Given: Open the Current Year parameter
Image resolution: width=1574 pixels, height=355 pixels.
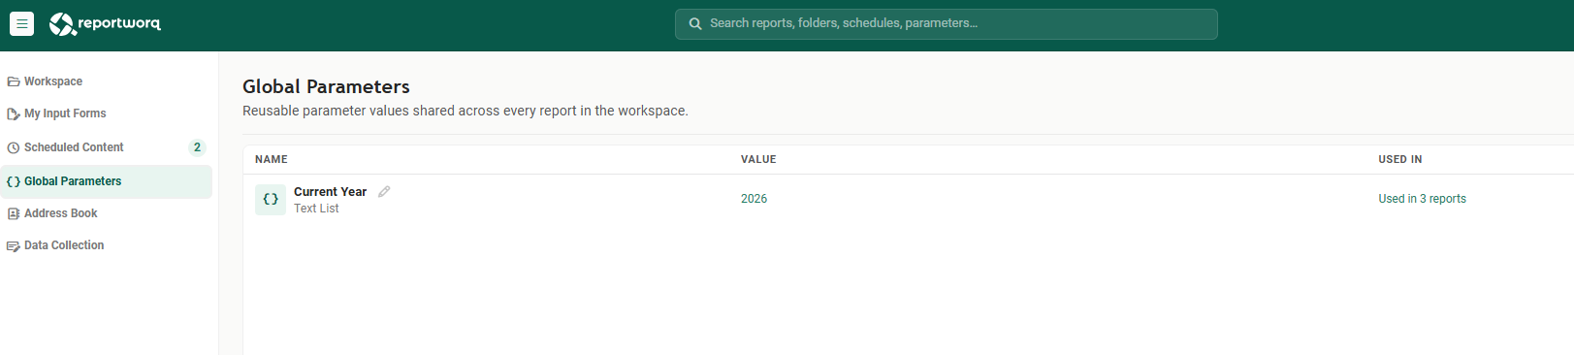Looking at the screenshot, I should [x=330, y=192].
